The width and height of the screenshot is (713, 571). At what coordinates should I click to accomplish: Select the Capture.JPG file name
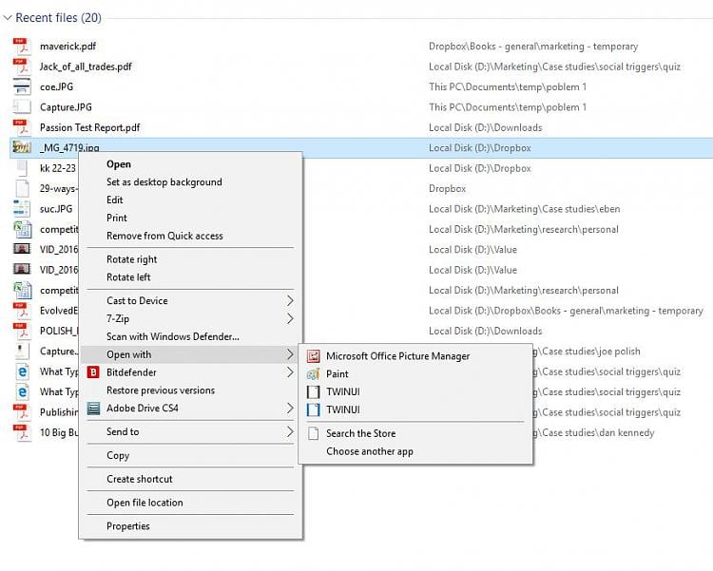pyautogui.click(x=66, y=107)
